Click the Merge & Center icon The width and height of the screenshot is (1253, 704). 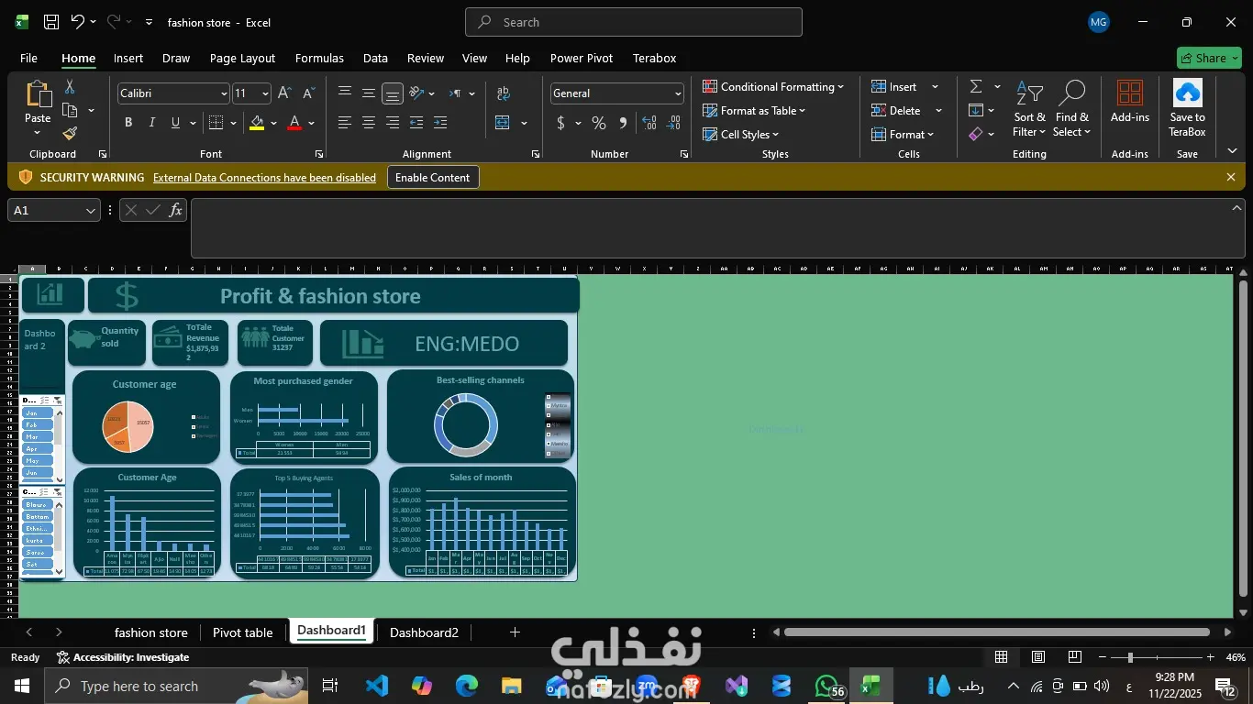point(503,123)
